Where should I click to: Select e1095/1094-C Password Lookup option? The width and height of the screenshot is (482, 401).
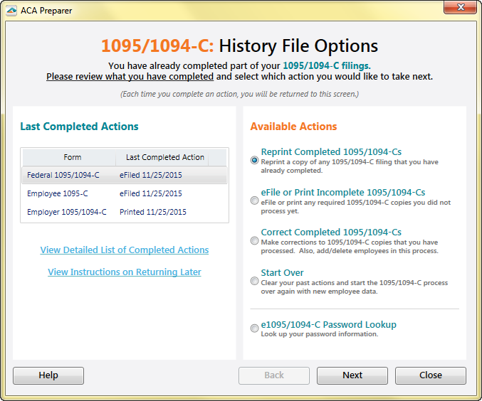(x=254, y=328)
